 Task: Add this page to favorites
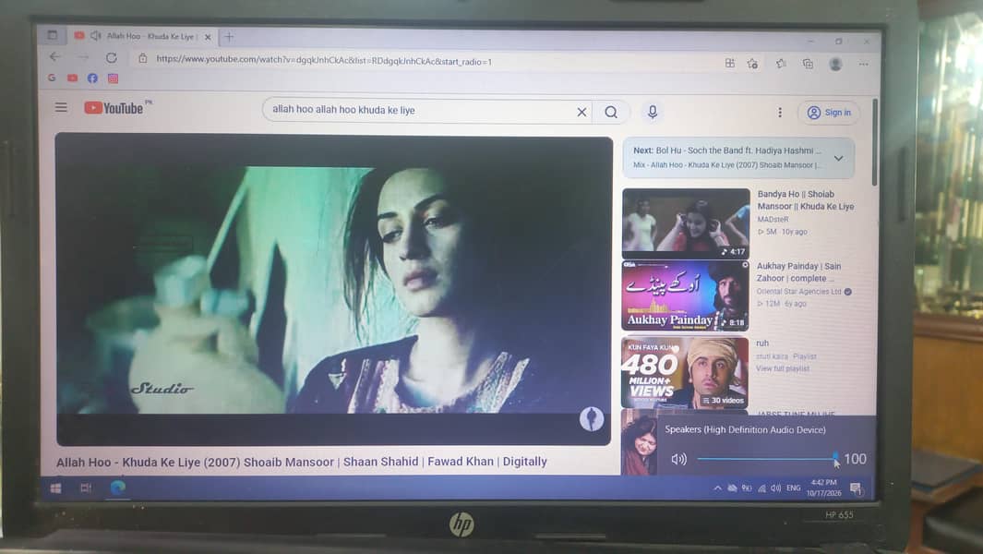pyautogui.click(x=752, y=64)
